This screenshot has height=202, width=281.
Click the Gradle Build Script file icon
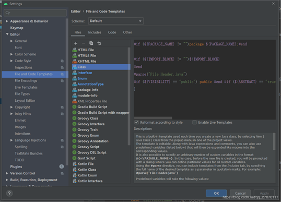(x=74, y=107)
